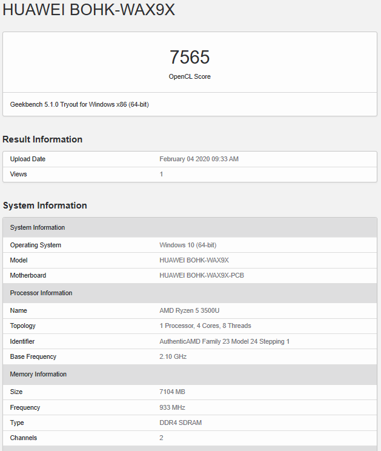Click the Channels value 2

161,438
